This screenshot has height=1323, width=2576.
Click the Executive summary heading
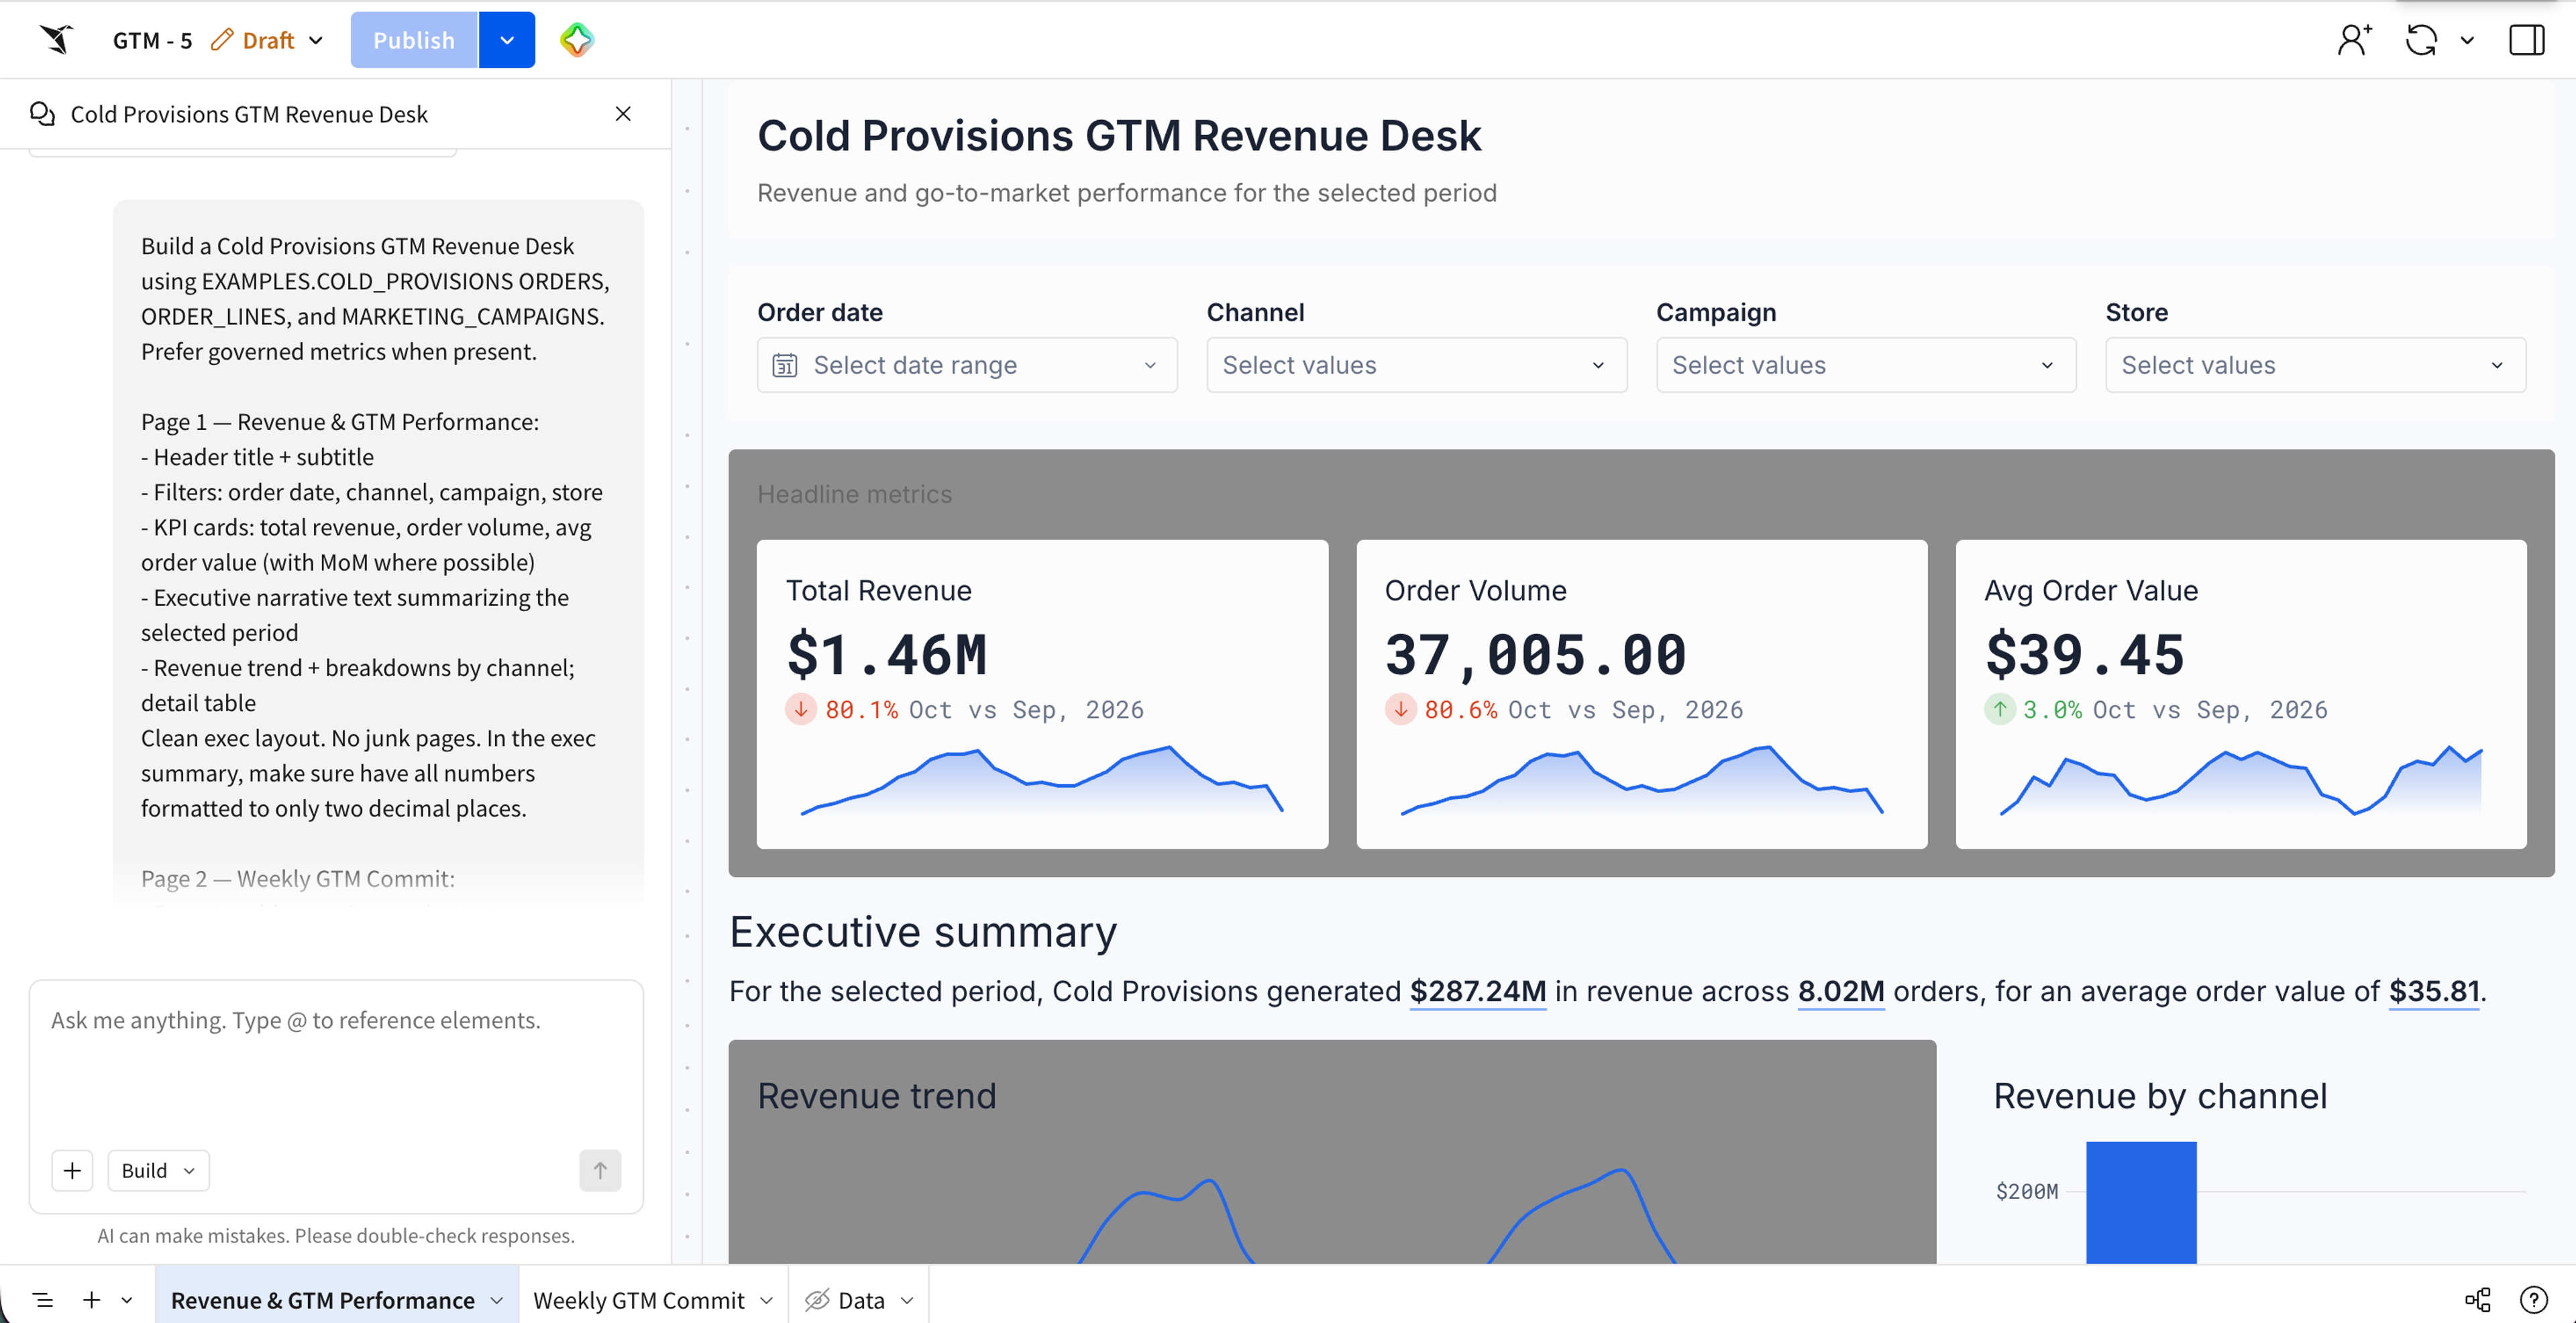923,931
